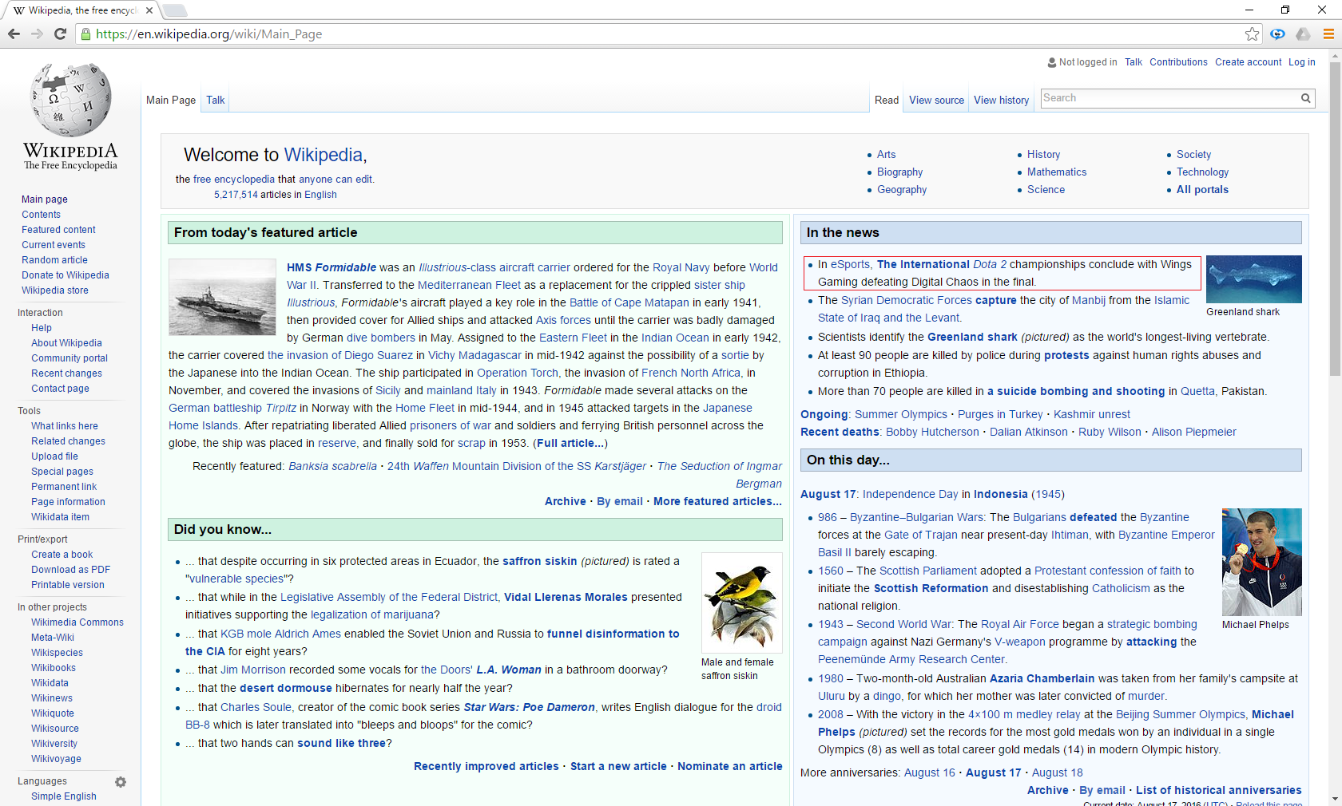Click the scrollbar down arrow
Image resolution: width=1342 pixels, height=806 pixels.
tap(1335, 799)
